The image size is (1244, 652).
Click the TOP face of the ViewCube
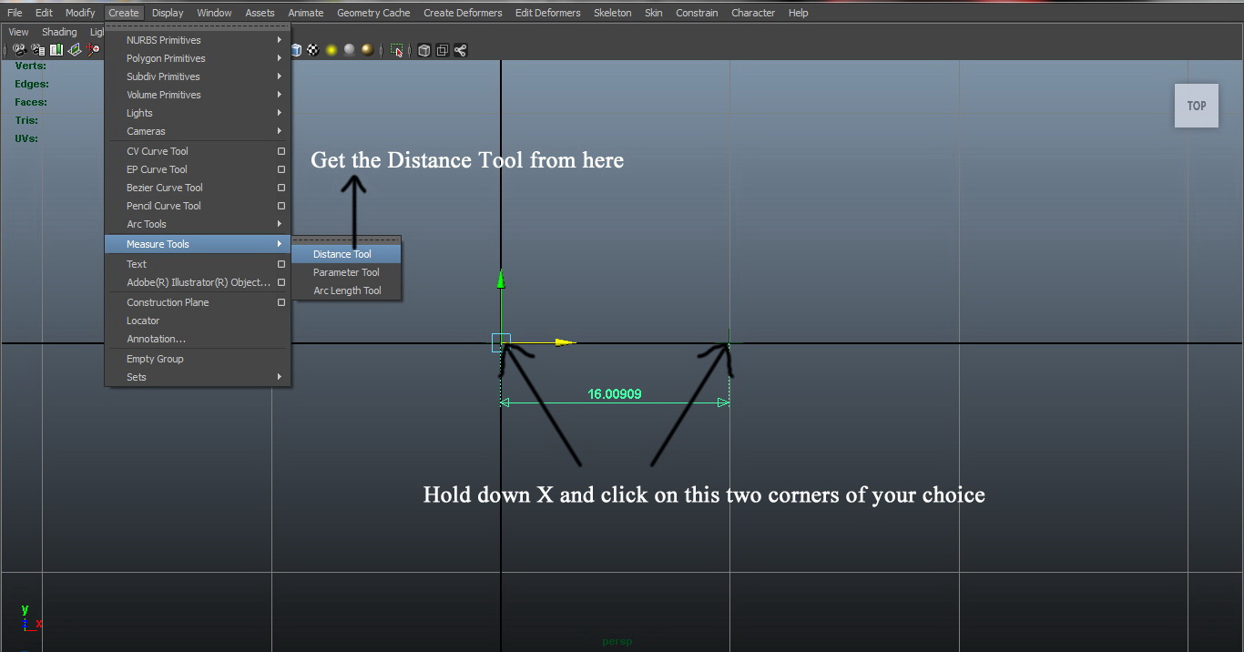[x=1196, y=106]
